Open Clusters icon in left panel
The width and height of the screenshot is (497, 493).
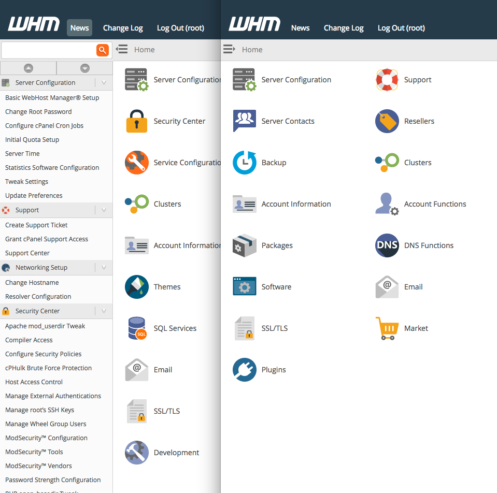137,204
